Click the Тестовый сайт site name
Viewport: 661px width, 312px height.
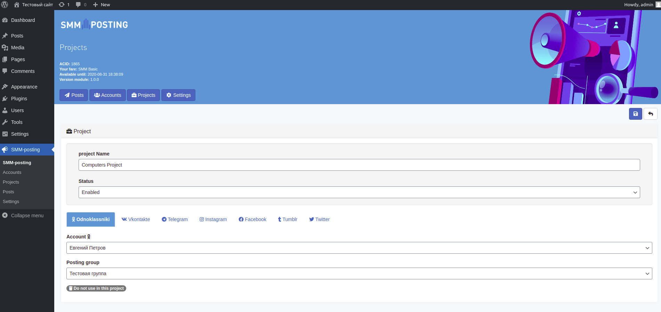[x=38, y=5]
